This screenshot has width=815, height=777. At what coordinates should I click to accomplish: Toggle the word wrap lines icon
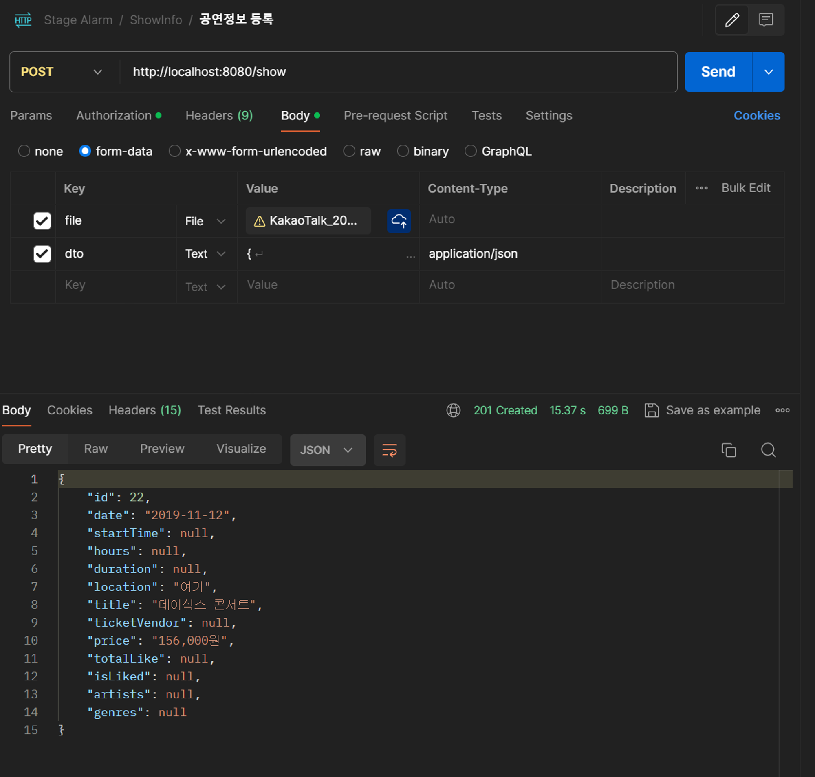point(389,450)
